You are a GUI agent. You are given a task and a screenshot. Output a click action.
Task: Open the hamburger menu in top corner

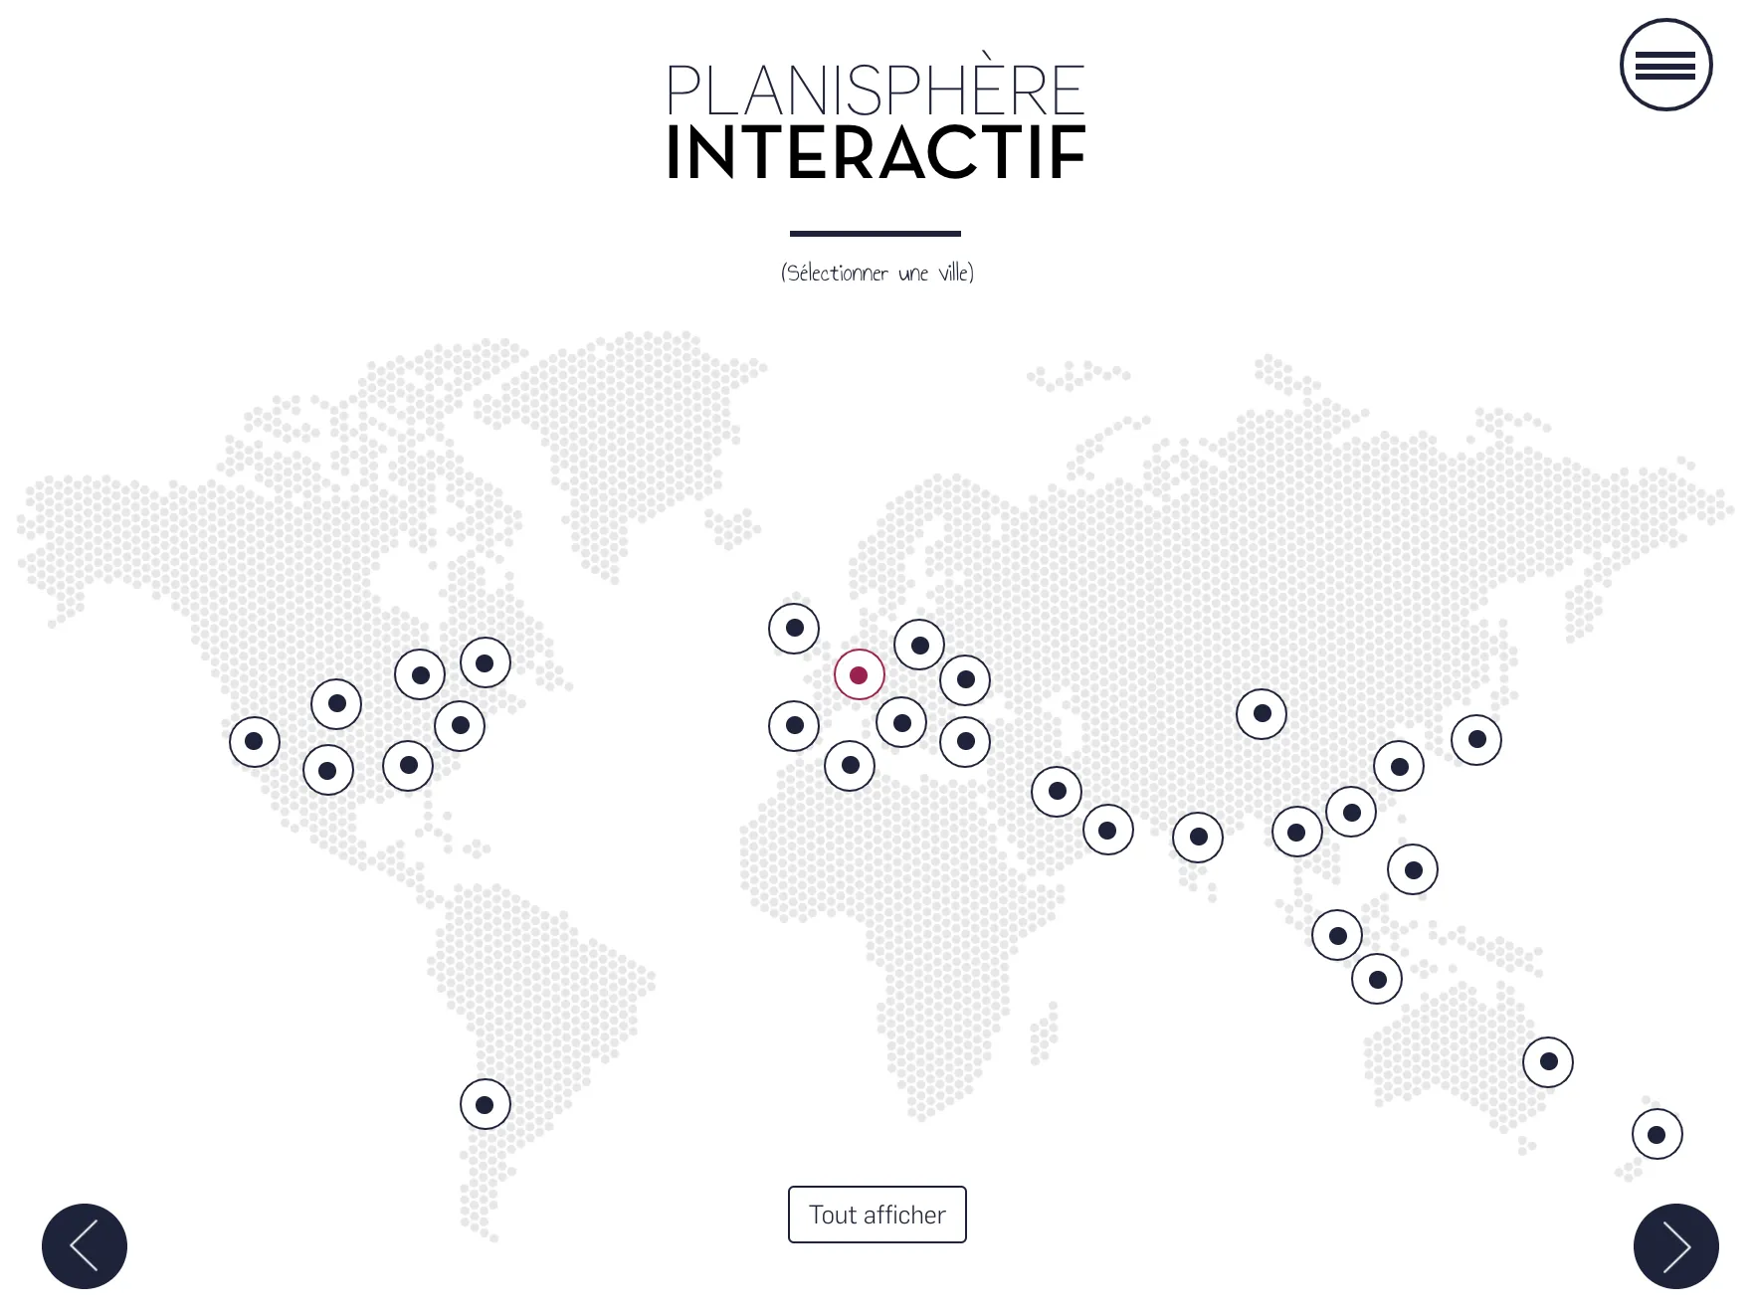pyautogui.click(x=1665, y=65)
